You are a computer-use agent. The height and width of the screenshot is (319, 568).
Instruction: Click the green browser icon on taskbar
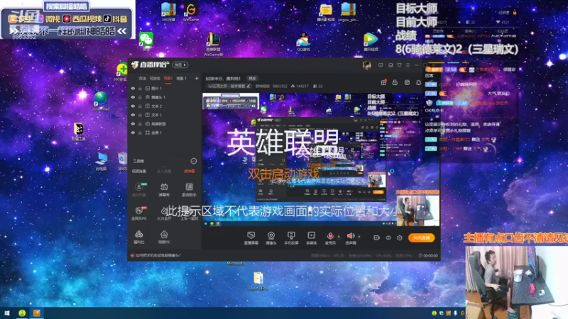pos(22,313)
